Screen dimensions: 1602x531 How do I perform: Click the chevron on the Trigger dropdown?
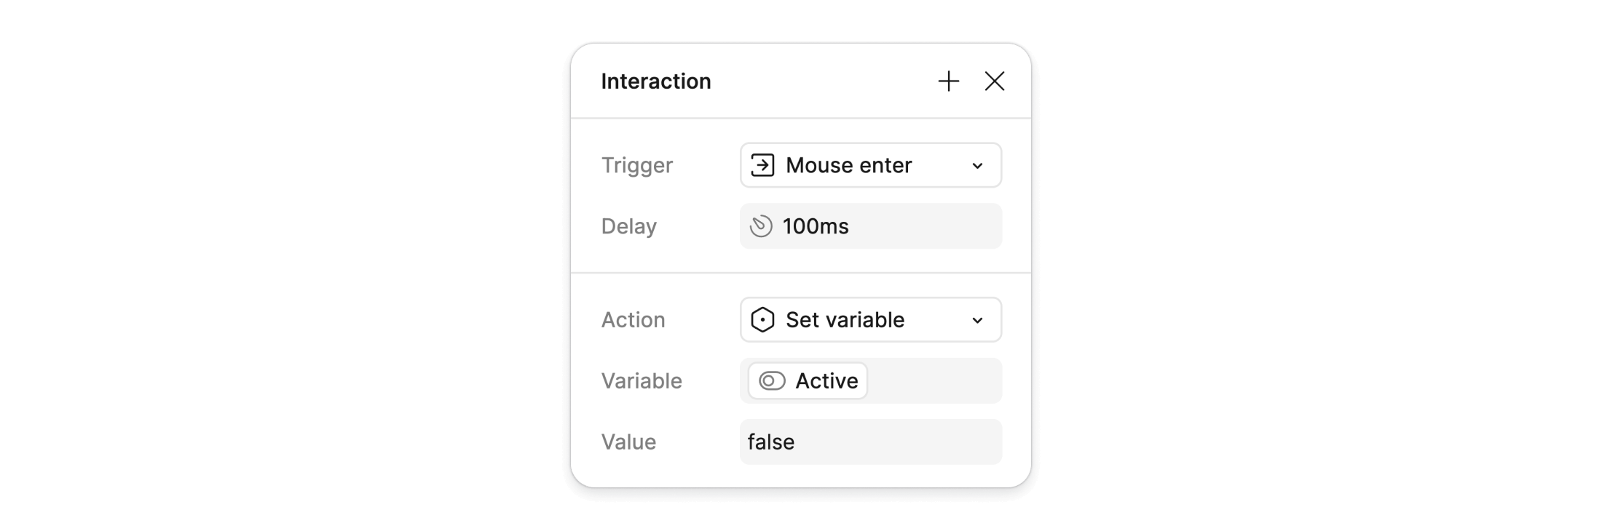click(x=979, y=165)
